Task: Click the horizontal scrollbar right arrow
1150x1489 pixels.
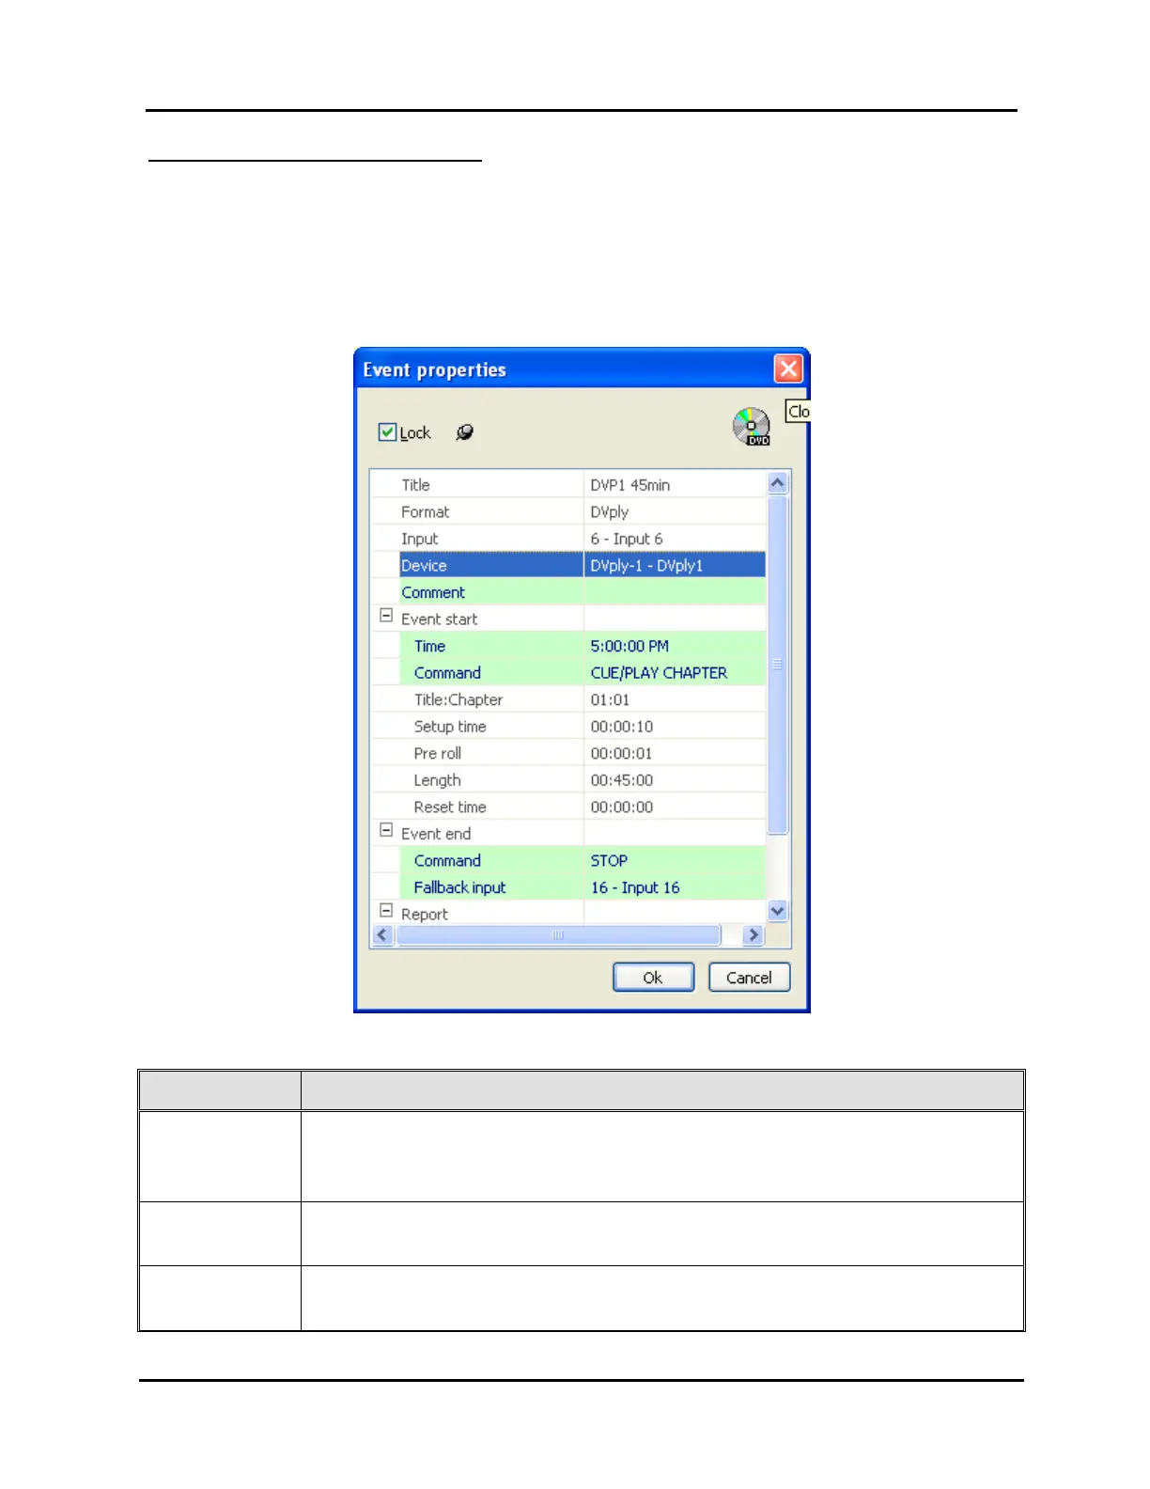Action: click(x=753, y=935)
